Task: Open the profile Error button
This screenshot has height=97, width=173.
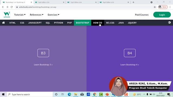Action: (x=163, y=7)
